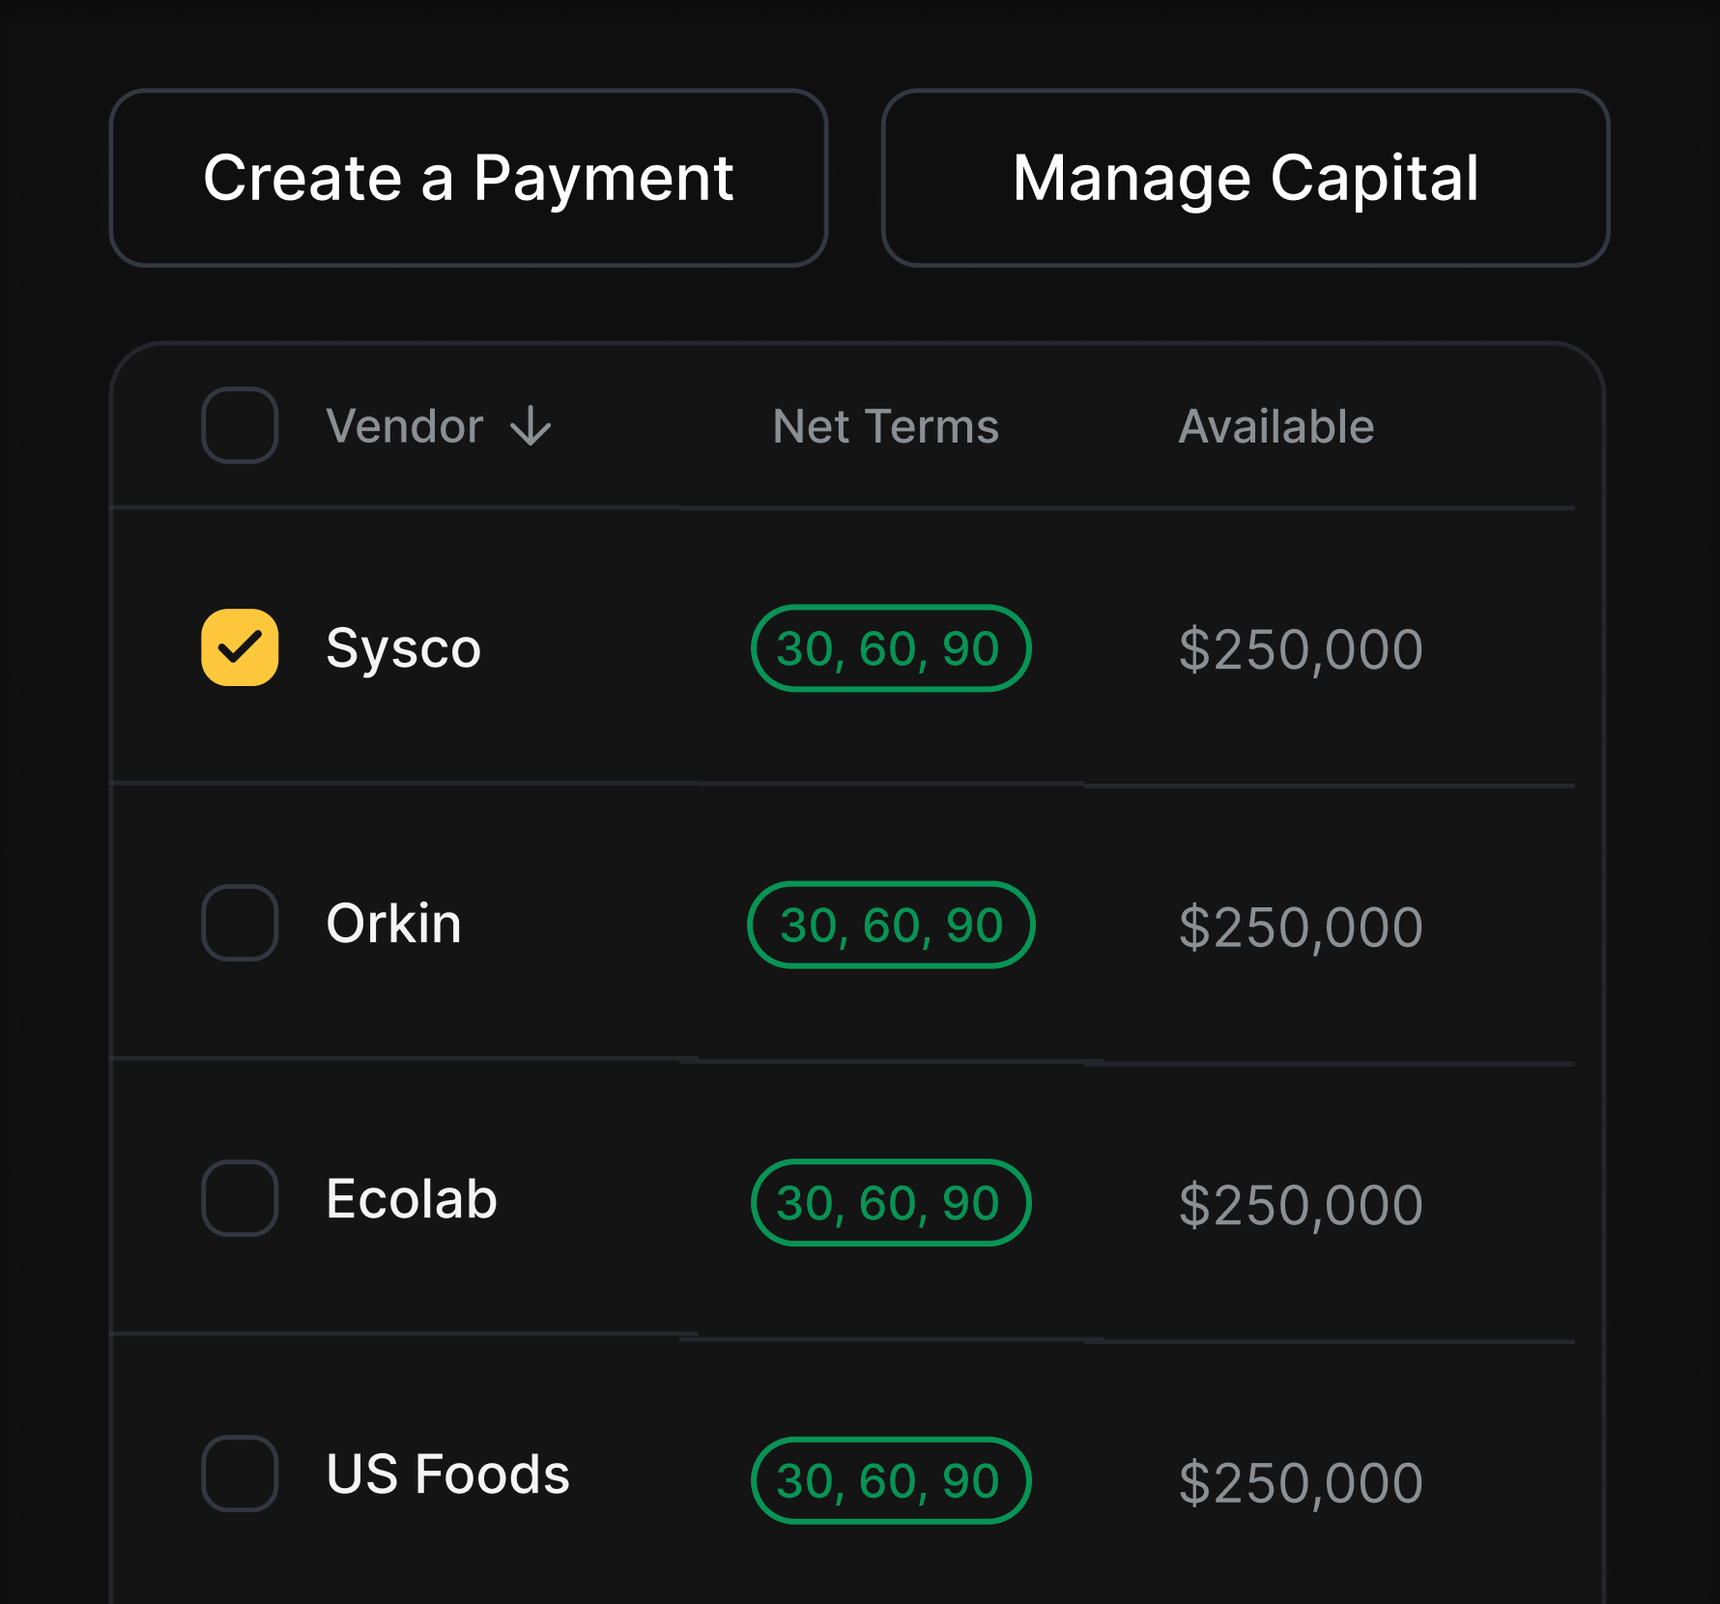The image size is (1720, 1604).
Task: Click the Net Terms column header
Action: point(885,426)
